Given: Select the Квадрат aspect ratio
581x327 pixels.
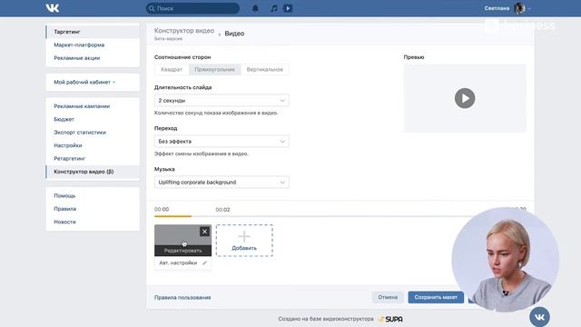Looking at the screenshot, I should coord(172,69).
